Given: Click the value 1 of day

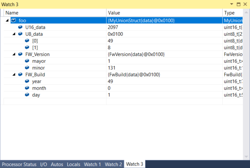Looking at the screenshot, I should click(109, 95).
